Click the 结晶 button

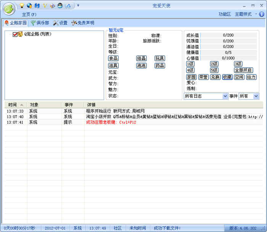(142, 58)
